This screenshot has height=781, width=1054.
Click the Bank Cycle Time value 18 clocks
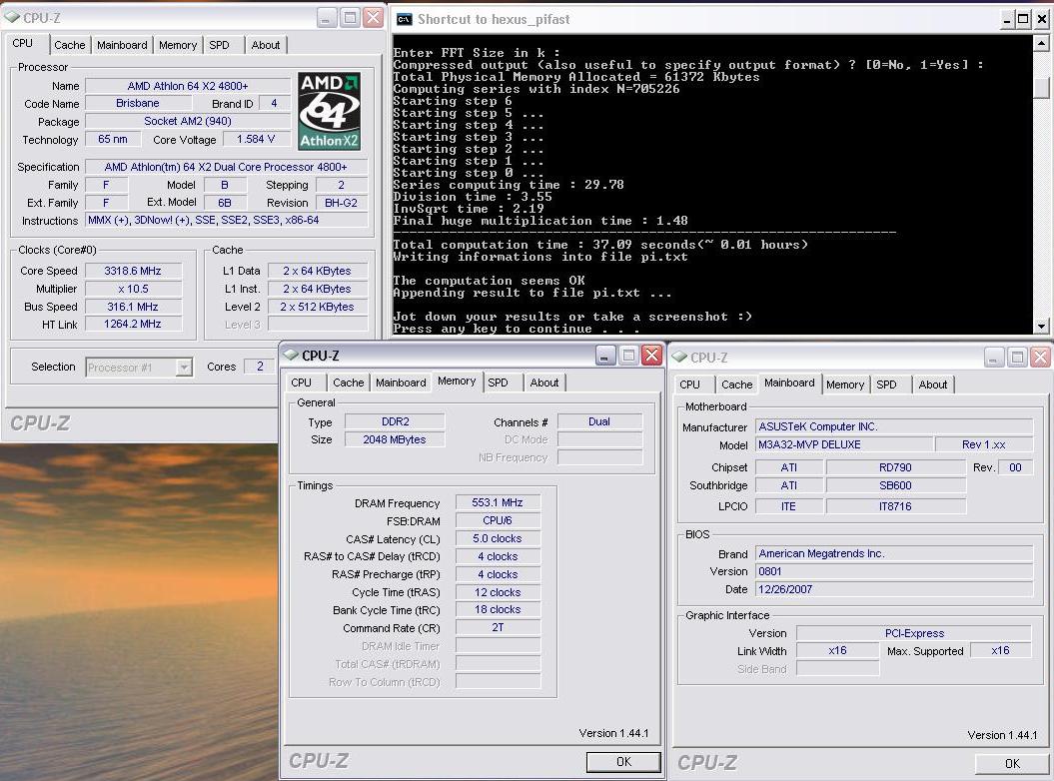(498, 609)
